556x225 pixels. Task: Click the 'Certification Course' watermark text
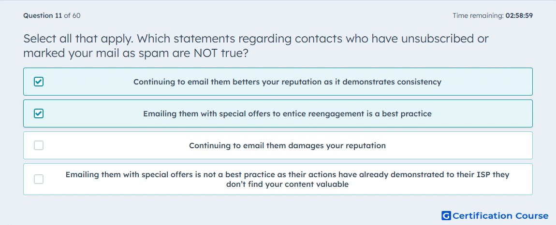coord(501,216)
